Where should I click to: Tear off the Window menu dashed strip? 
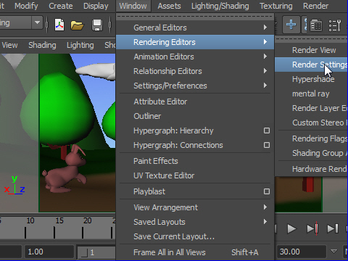pyautogui.click(x=195, y=17)
